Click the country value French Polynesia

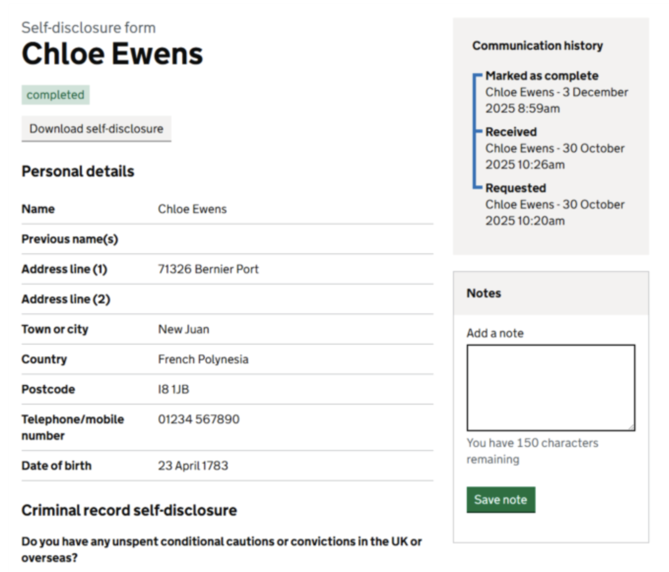[203, 360]
